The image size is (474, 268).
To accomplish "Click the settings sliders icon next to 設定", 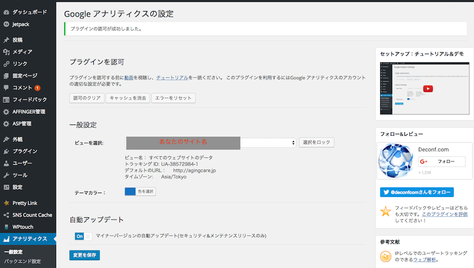I will 6,187.
